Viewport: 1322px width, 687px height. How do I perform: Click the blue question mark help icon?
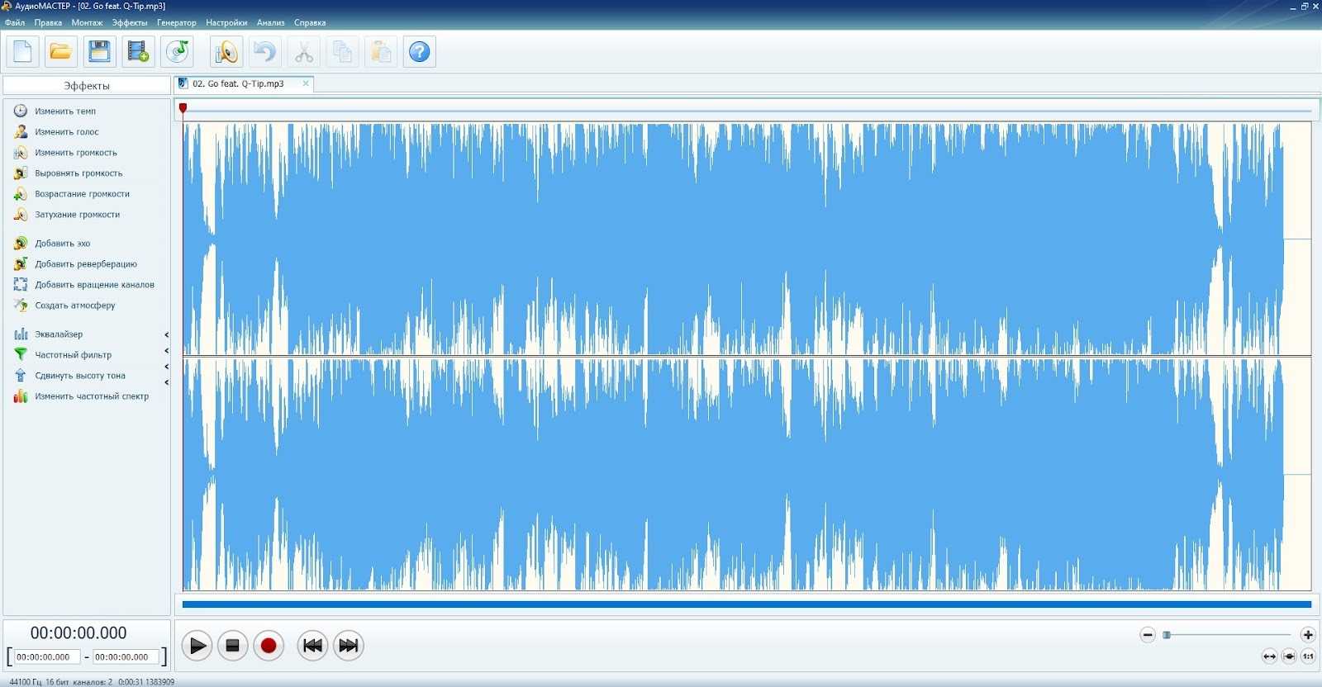click(420, 52)
